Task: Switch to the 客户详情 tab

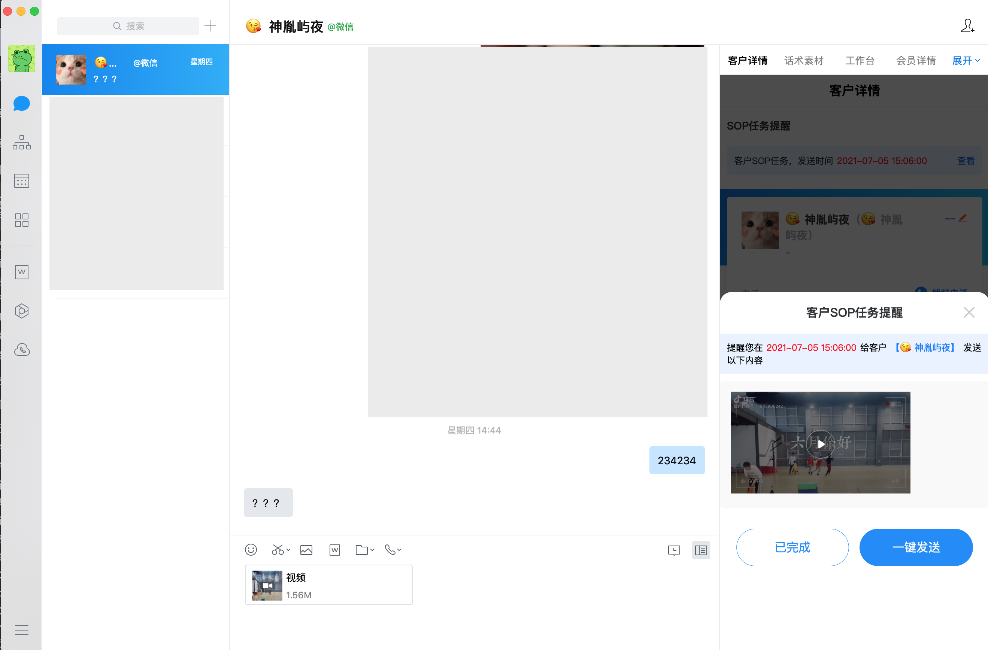Action: [747, 61]
